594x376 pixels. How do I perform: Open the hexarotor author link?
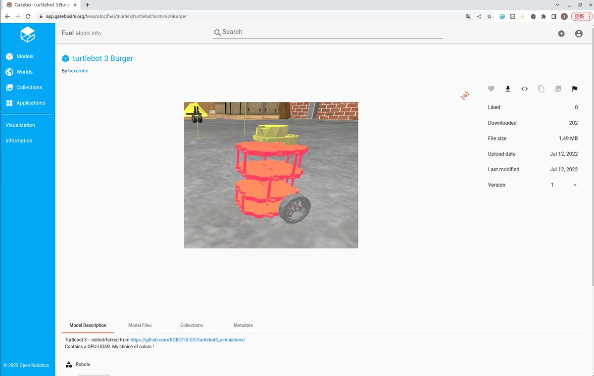coord(78,71)
